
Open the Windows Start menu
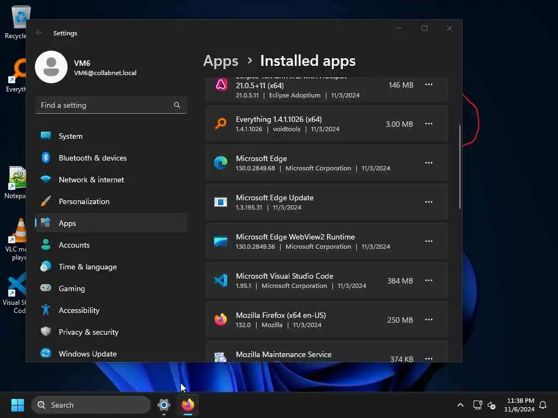pyautogui.click(x=17, y=405)
